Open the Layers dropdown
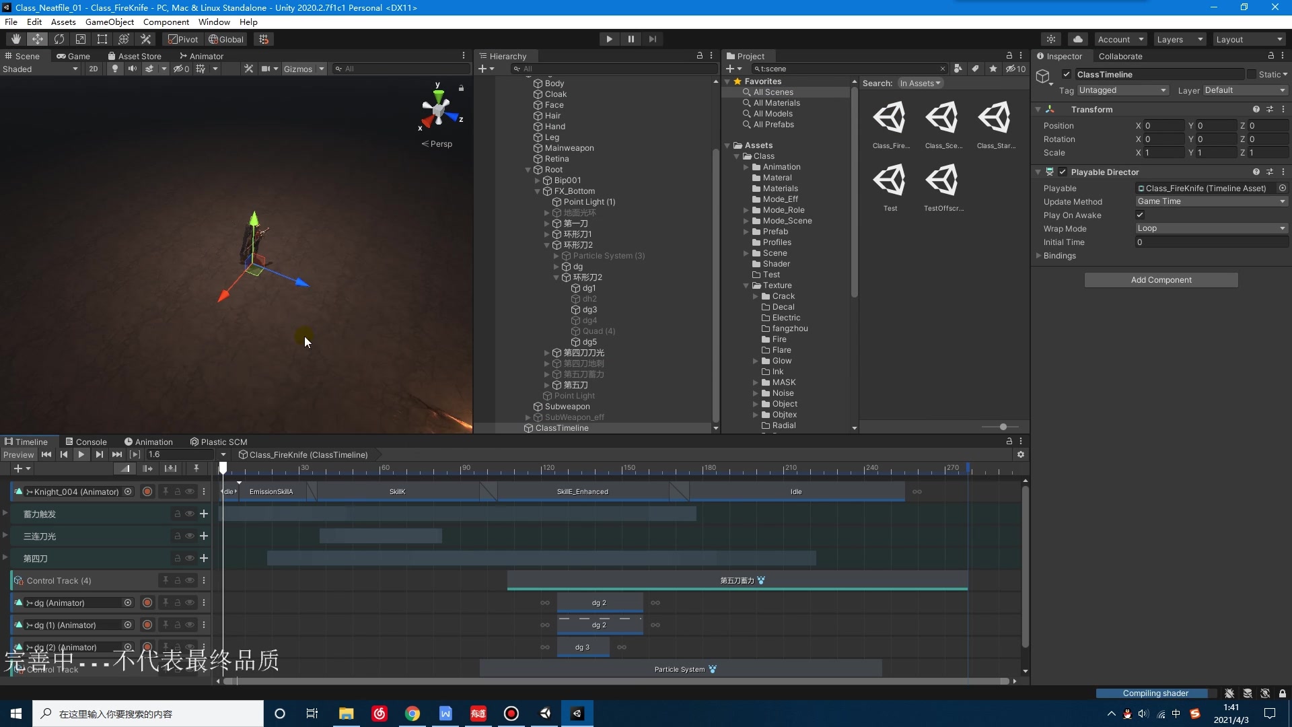 (1179, 39)
